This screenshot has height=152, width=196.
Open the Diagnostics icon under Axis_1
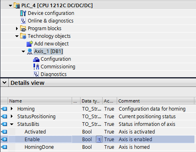pyautogui.click(x=36, y=74)
